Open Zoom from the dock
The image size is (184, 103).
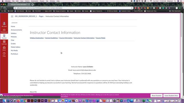click(x=66, y=101)
